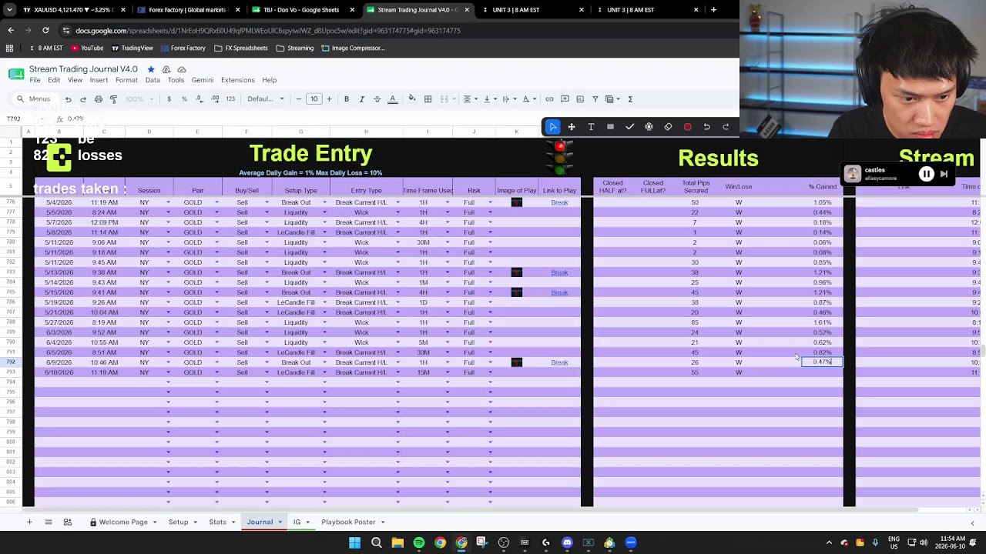
Task: Decrease font size with minus button
Action: click(299, 99)
